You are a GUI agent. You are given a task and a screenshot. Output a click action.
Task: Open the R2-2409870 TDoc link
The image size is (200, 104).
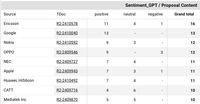point(67,99)
